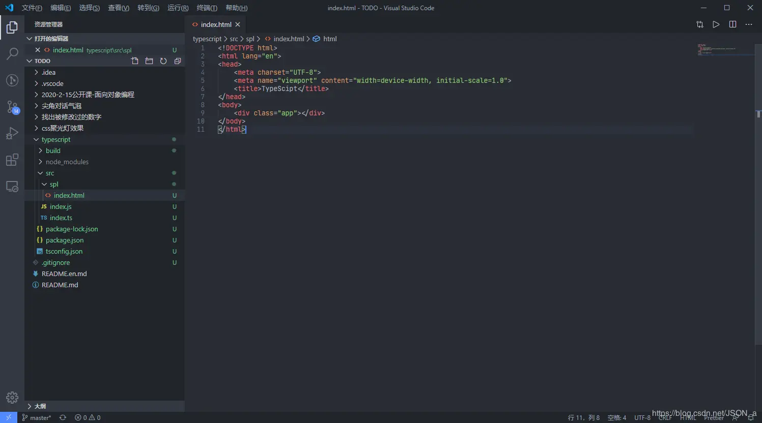762x423 pixels.
Task: Click the remote window icon in status bar
Action: pos(9,417)
